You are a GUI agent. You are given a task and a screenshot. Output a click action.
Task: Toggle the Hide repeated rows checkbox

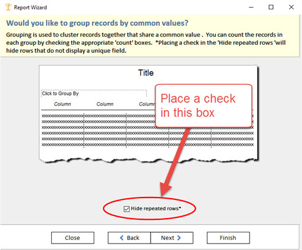pos(127,209)
